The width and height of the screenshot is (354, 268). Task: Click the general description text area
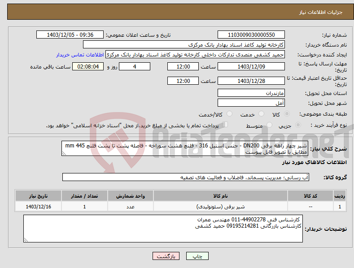point(185,148)
